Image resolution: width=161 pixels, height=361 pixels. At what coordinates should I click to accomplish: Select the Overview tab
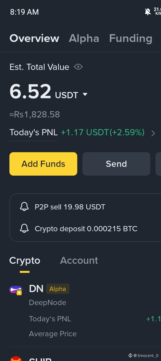(34, 38)
